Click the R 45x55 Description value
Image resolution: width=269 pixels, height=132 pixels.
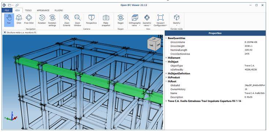pos(248,97)
